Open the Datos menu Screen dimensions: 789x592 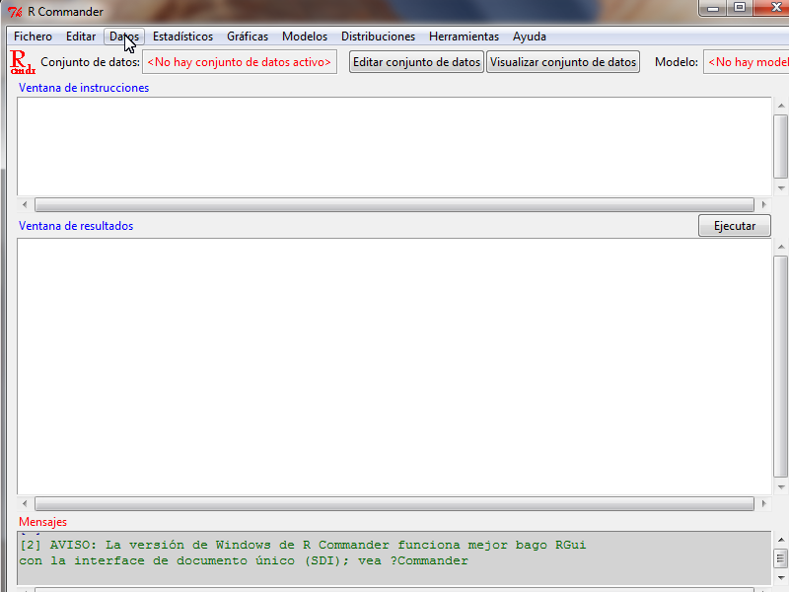pyautogui.click(x=124, y=37)
